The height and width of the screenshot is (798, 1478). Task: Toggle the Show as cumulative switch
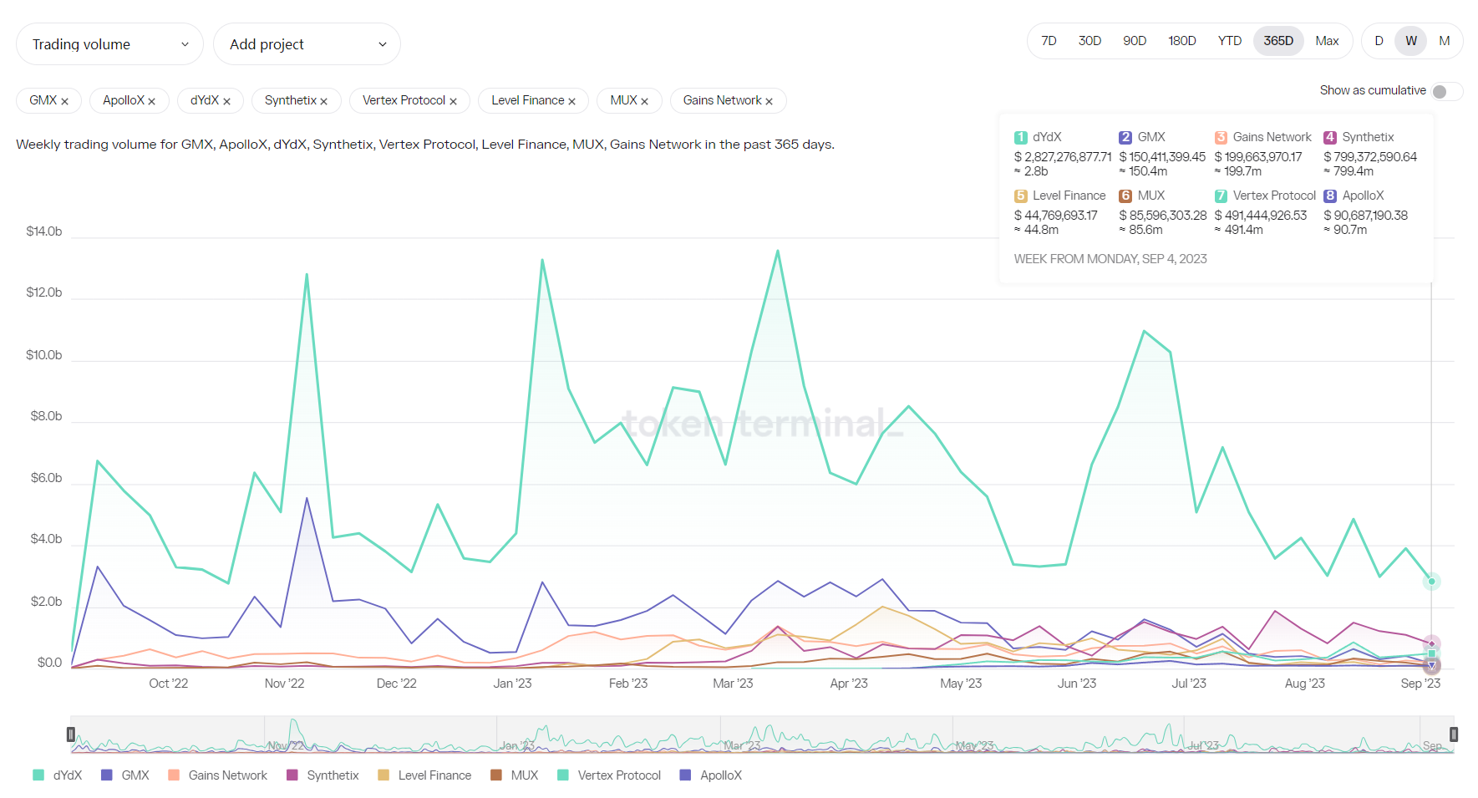pos(1445,91)
